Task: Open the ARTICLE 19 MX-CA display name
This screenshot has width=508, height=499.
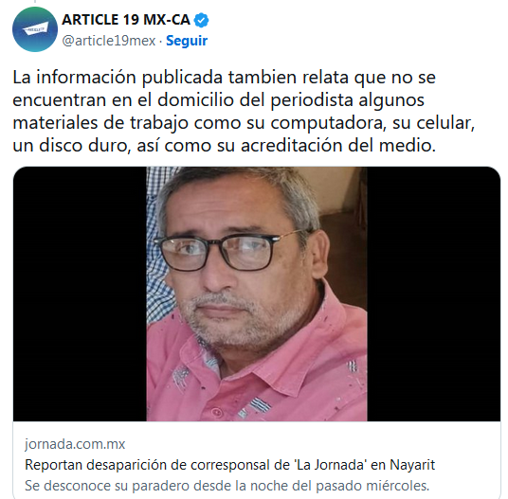Action: [126, 20]
